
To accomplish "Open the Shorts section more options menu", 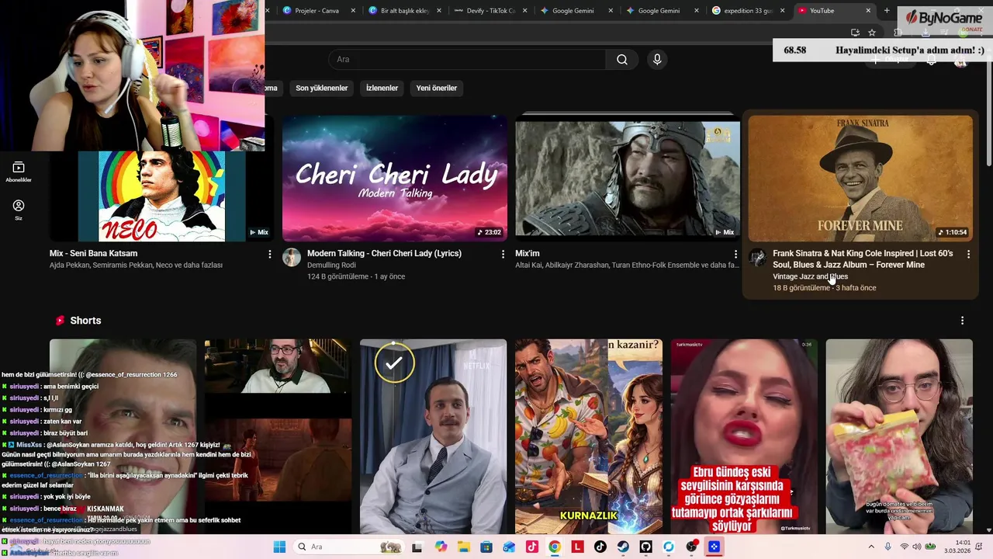I will pyautogui.click(x=962, y=321).
